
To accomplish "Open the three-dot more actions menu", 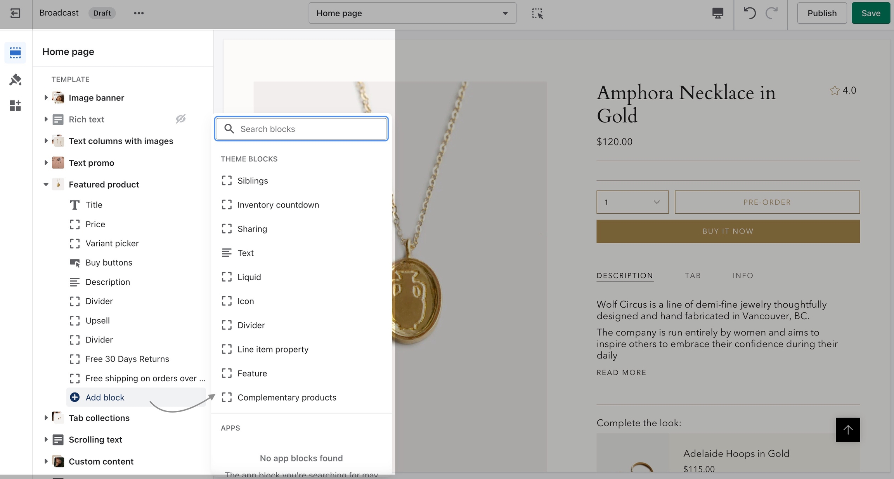I will (x=139, y=13).
